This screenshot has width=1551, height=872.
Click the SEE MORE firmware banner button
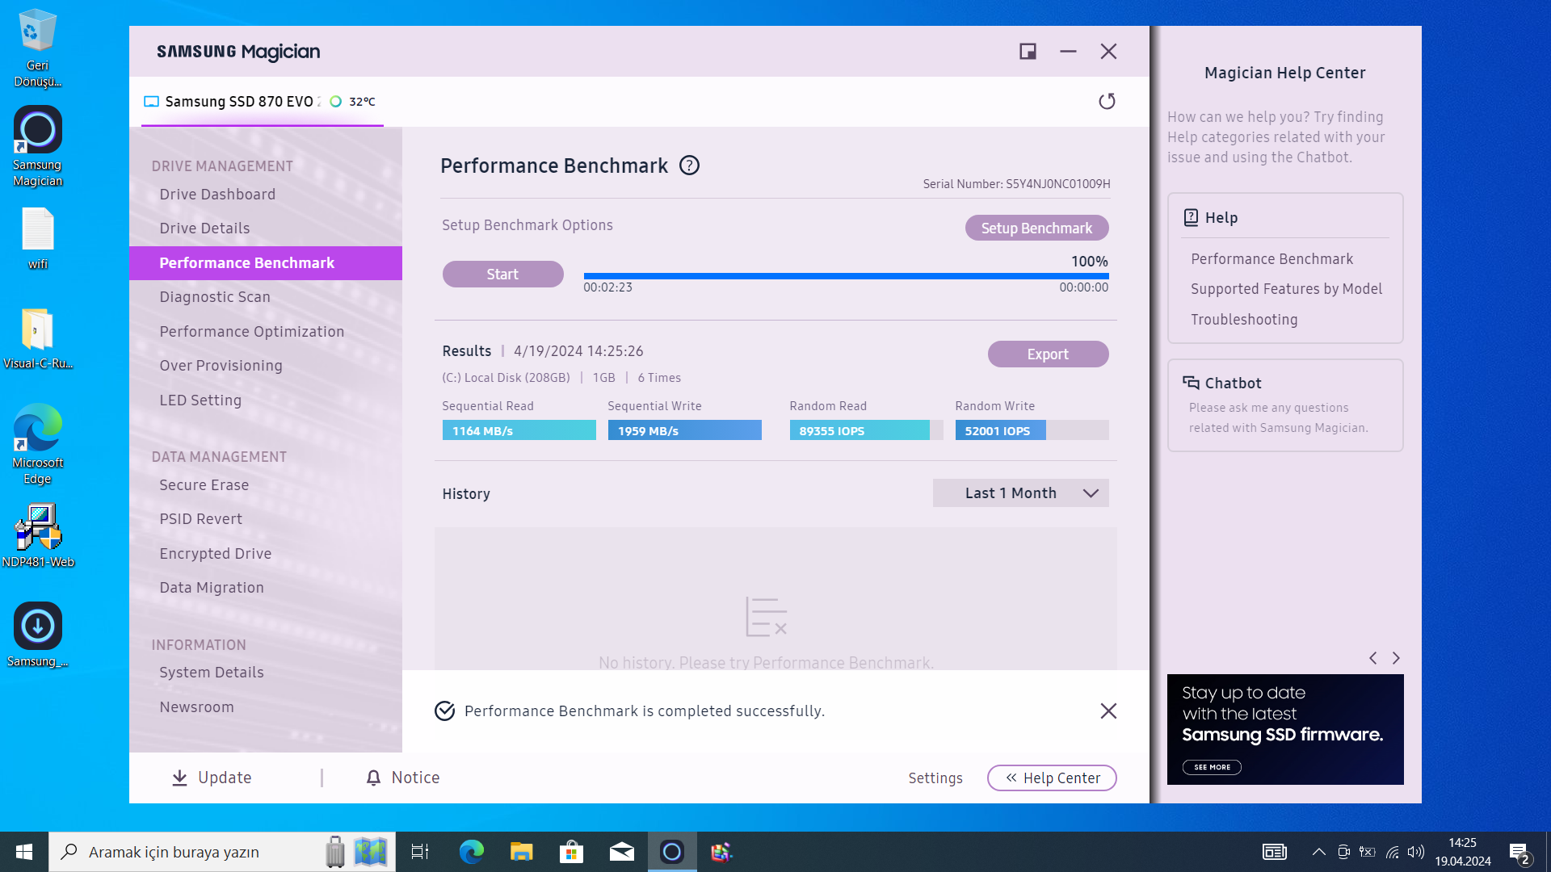1212,767
